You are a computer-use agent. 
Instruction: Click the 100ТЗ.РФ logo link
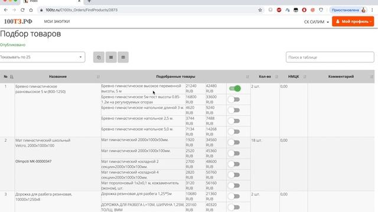tap(18, 21)
